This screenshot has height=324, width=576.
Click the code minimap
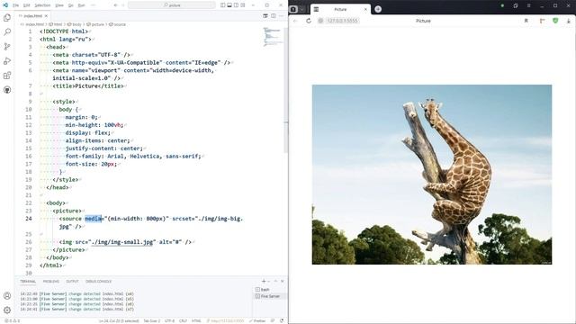[x=273, y=37]
